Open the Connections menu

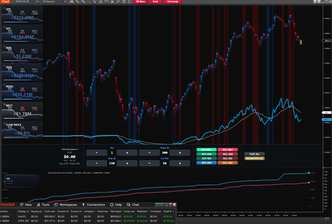click(96, 205)
